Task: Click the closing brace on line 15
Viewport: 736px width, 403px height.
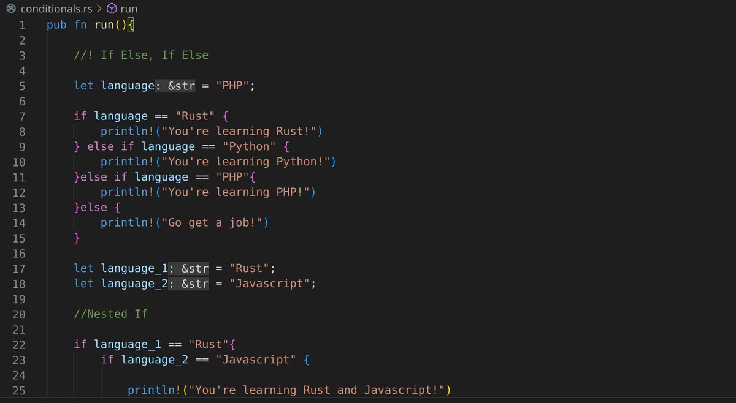Action: [77, 238]
